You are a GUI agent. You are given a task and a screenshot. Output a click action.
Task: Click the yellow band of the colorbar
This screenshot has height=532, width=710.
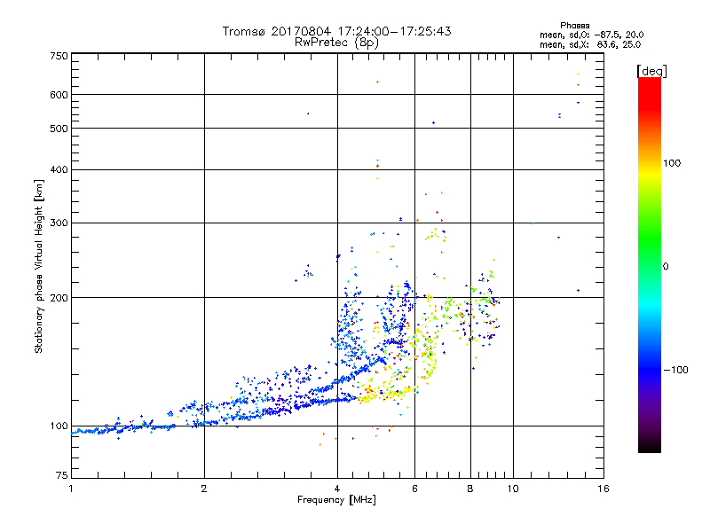tap(650, 174)
